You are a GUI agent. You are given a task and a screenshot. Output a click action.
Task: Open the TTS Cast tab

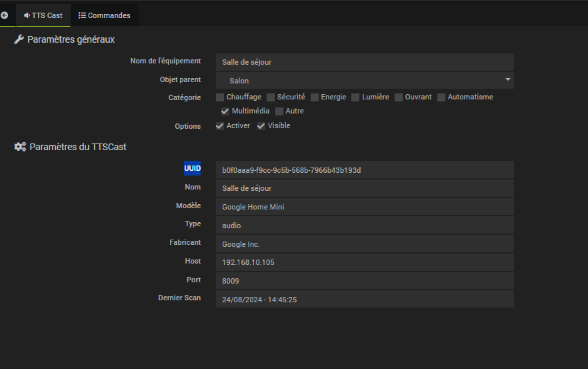click(x=43, y=15)
